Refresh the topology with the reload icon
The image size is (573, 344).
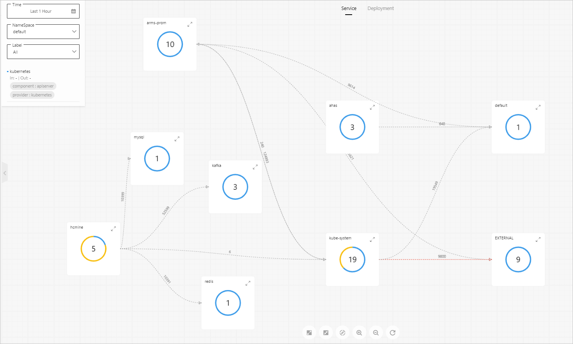393,333
